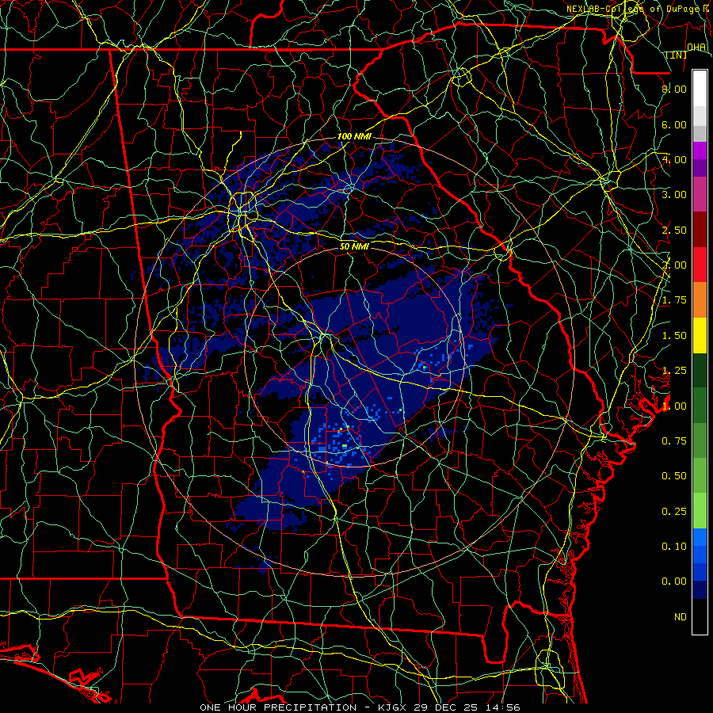Image resolution: width=713 pixels, height=713 pixels.
Task: Select the pink legend swatch
Action: (x=700, y=195)
